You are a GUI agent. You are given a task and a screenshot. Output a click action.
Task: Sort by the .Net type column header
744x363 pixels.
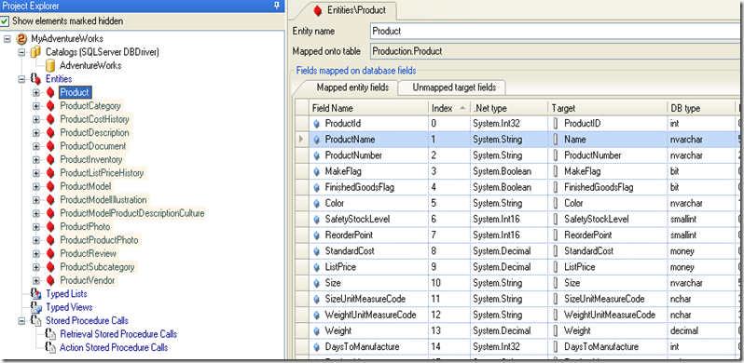pyautogui.click(x=509, y=108)
